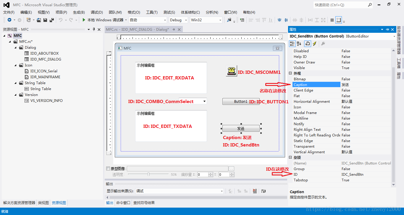404x215 pixels.
Task: Click the test dialog toolbar icon
Action: pyautogui.click(x=242, y=20)
